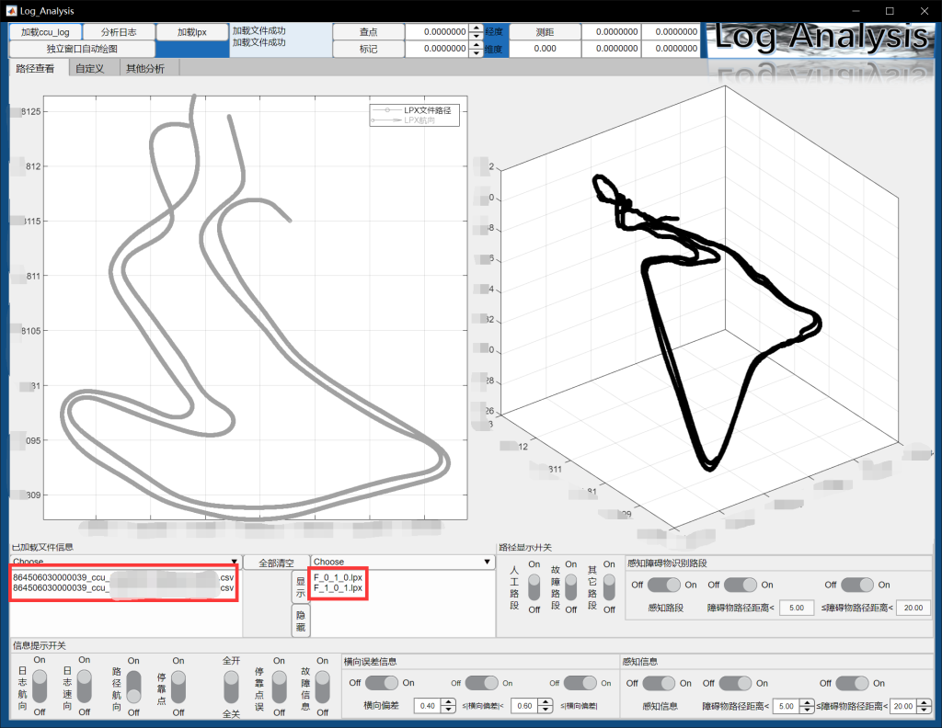The image size is (942, 728).
Task: Click the 隐藏 button
Action: pyautogui.click(x=301, y=620)
